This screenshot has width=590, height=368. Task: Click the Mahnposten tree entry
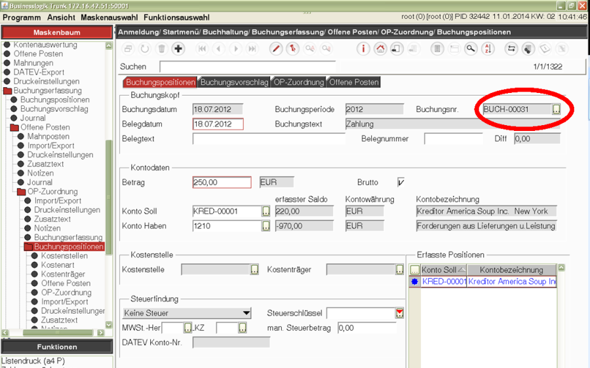tap(48, 137)
